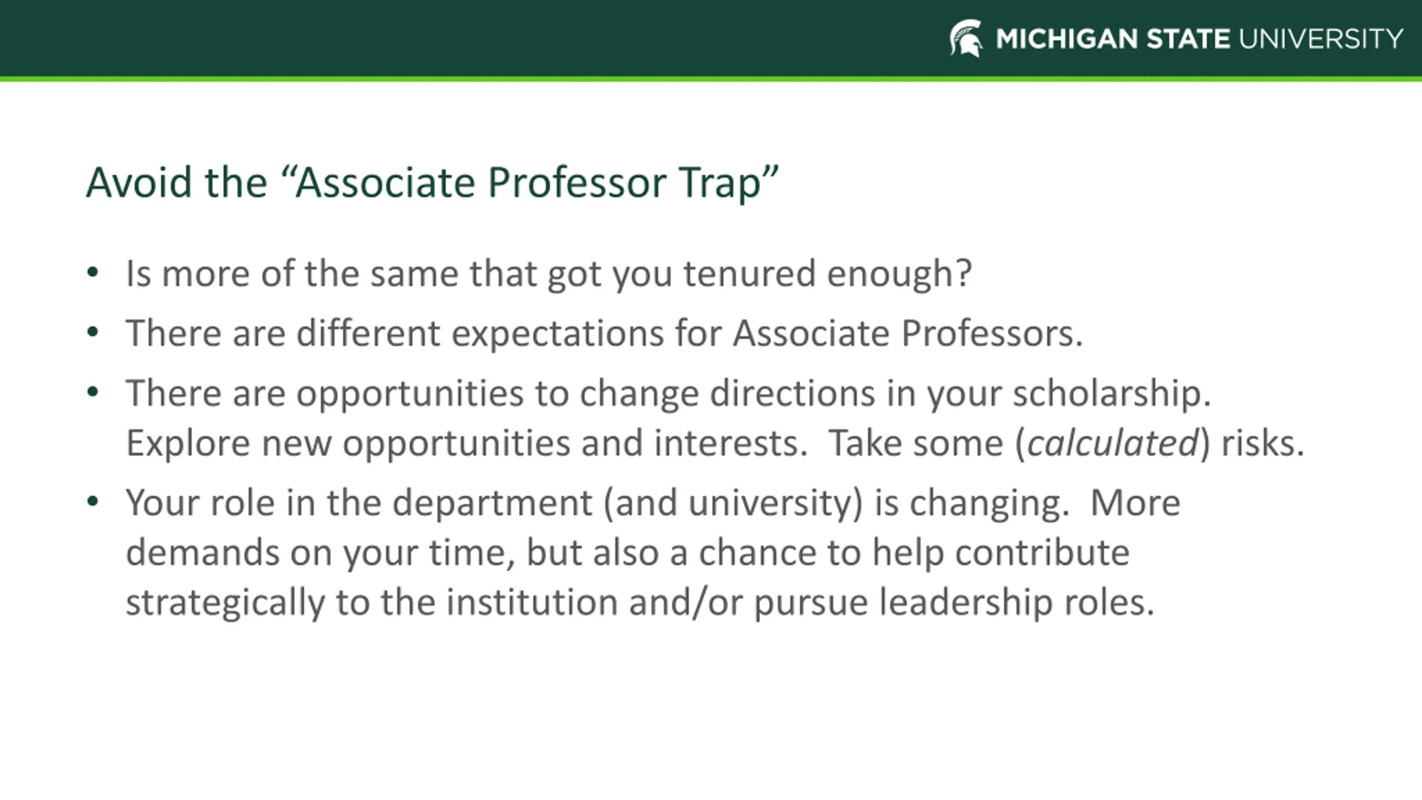
Task: Click the fourth bullet point dot
Action: point(93,502)
